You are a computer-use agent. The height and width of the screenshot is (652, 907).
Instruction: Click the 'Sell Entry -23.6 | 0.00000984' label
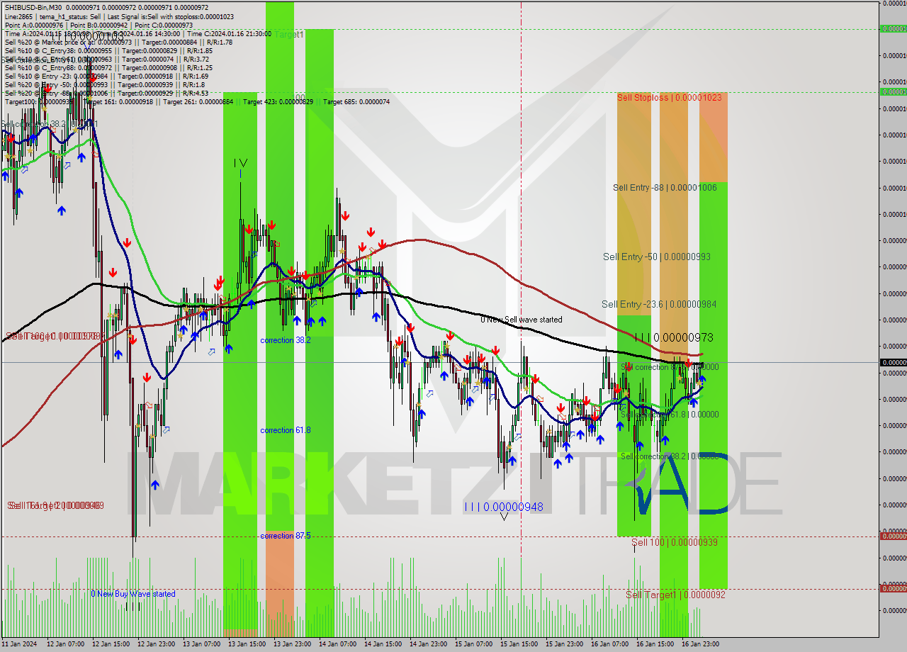coord(659,304)
